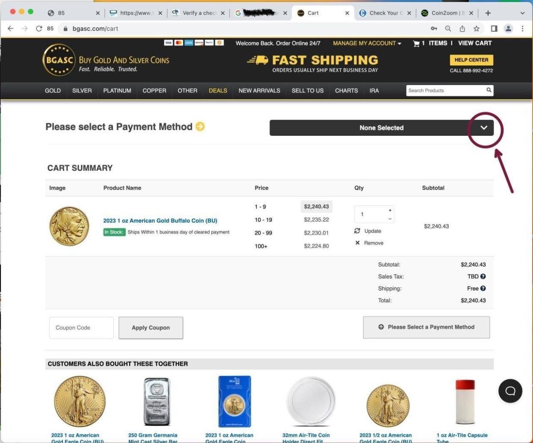Open Chrome three-dot menu

coord(522,29)
